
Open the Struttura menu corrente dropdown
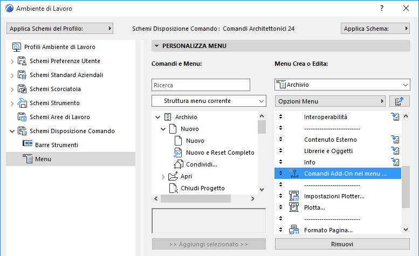click(209, 101)
